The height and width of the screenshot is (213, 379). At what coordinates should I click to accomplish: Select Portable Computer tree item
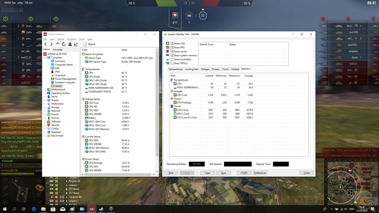(65, 83)
